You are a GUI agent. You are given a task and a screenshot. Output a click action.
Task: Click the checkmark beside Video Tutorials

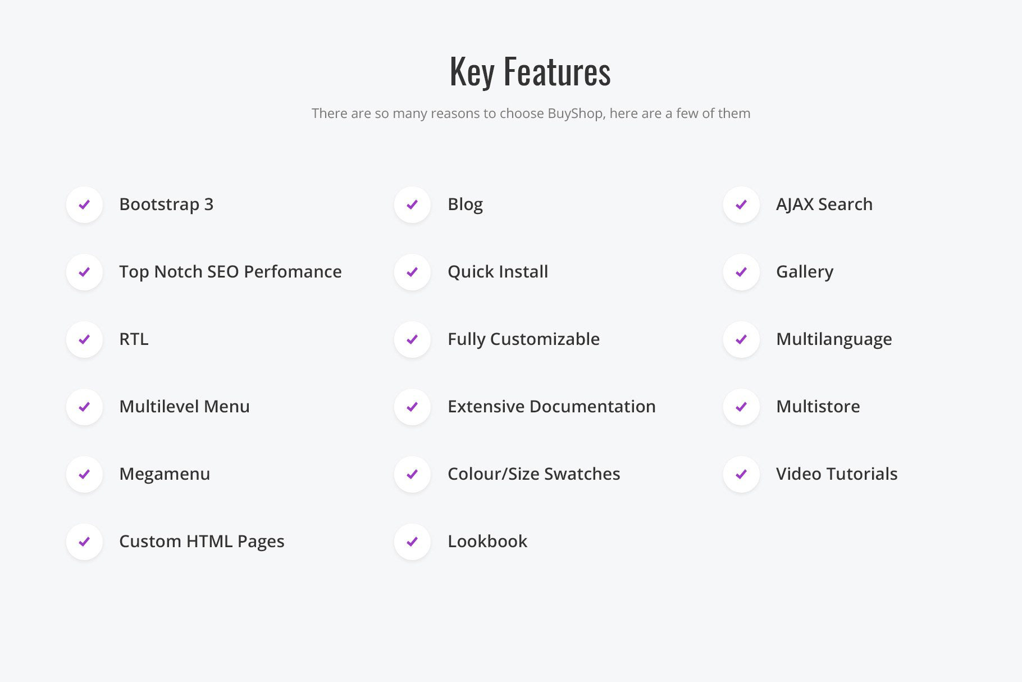coord(741,474)
